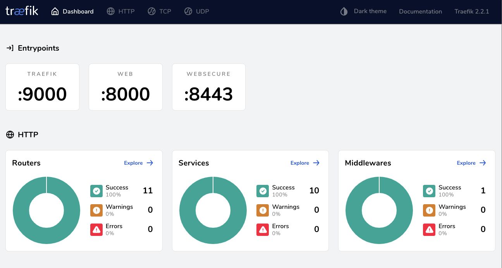
Task: Click the Routers card title
Action: (x=26, y=163)
